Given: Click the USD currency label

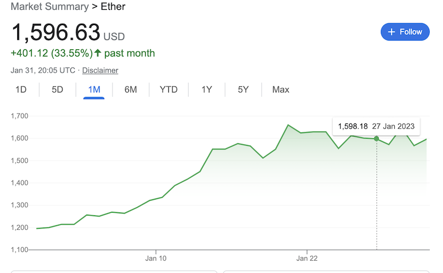Looking at the screenshot, I should click(x=114, y=37).
